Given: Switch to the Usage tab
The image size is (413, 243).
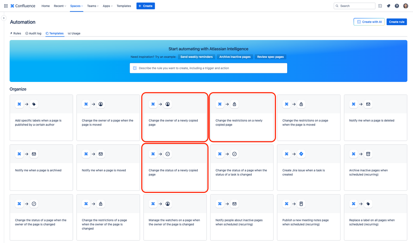Looking at the screenshot, I should (74, 34).
